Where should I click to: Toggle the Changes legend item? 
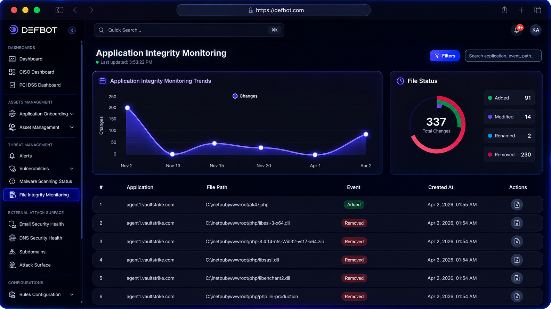245,96
